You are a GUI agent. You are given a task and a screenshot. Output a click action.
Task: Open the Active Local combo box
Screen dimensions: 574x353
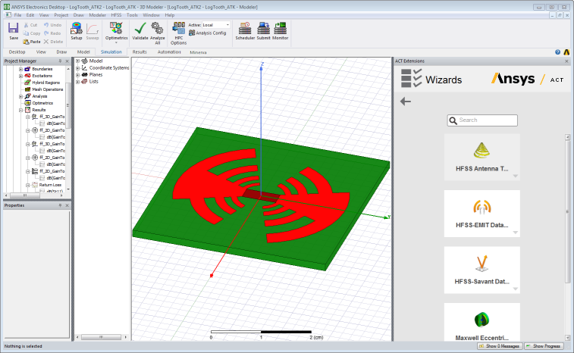click(x=216, y=25)
